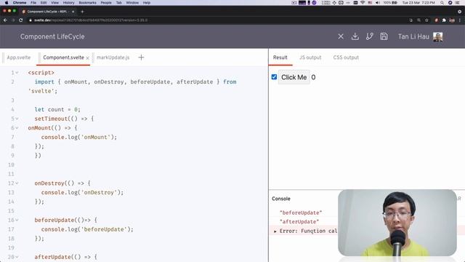Open Tan Li Hau user avatar
This screenshot has width=465, height=262.
(x=437, y=37)
